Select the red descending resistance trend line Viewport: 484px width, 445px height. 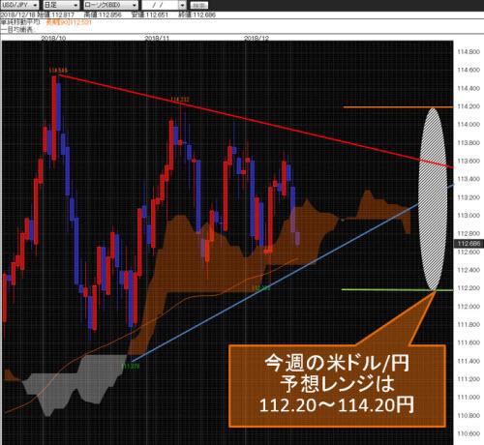click(x=256, y=121)
